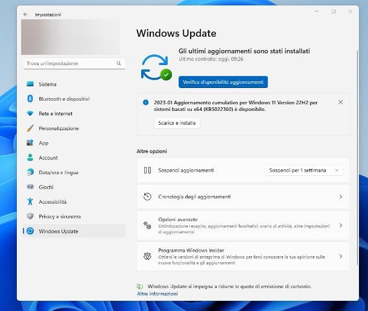Viewport: 368px width, 311px height.
Task: Dismiss the KB5022360 update notice
Action: pyautogui.click(x=340, y=102)
